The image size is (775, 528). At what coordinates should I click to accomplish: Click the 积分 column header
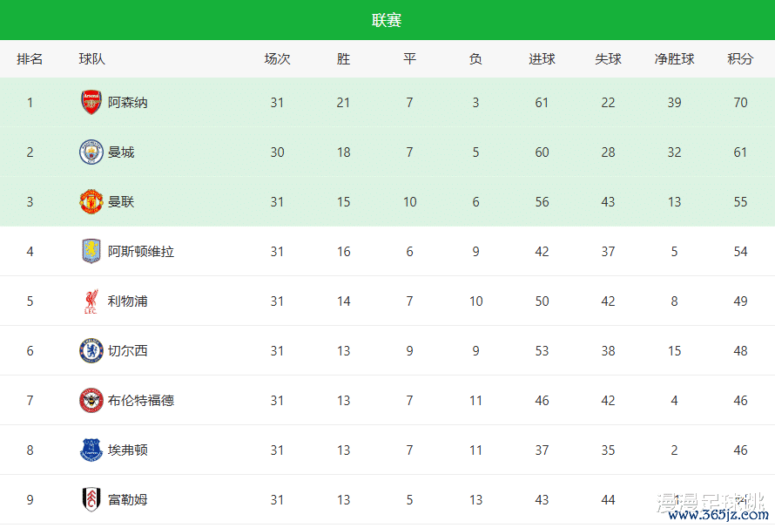740,59
